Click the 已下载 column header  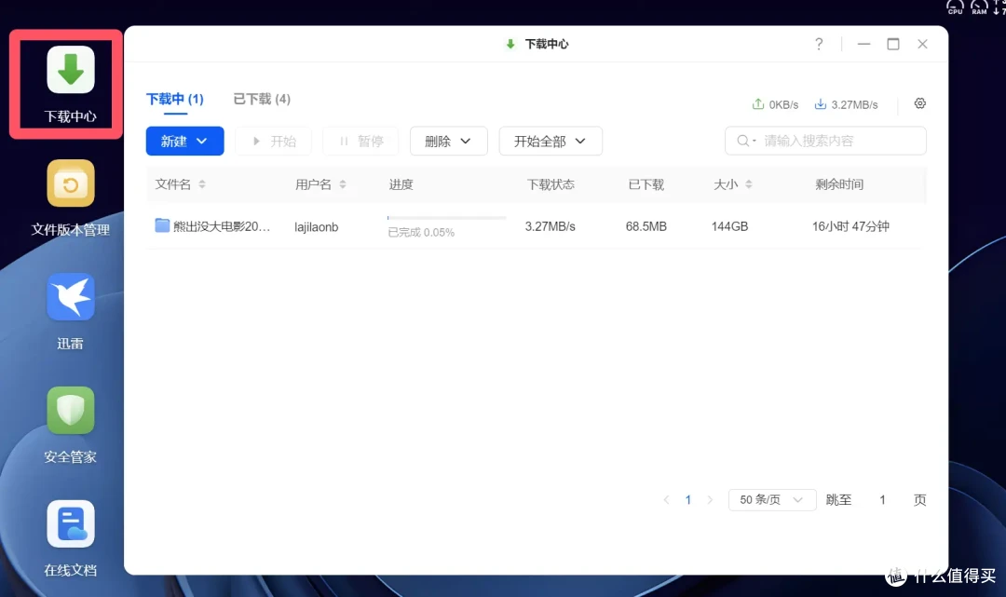tap(646, 184)
